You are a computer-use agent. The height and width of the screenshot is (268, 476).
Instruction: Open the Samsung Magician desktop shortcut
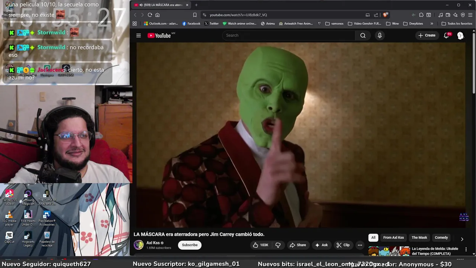point(28,197)
